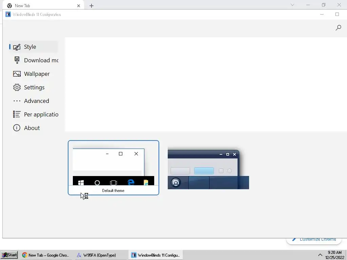
Task: Open the About section
Action: tap(34, 128)
